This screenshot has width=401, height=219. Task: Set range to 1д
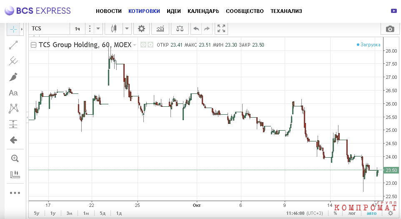119,213
